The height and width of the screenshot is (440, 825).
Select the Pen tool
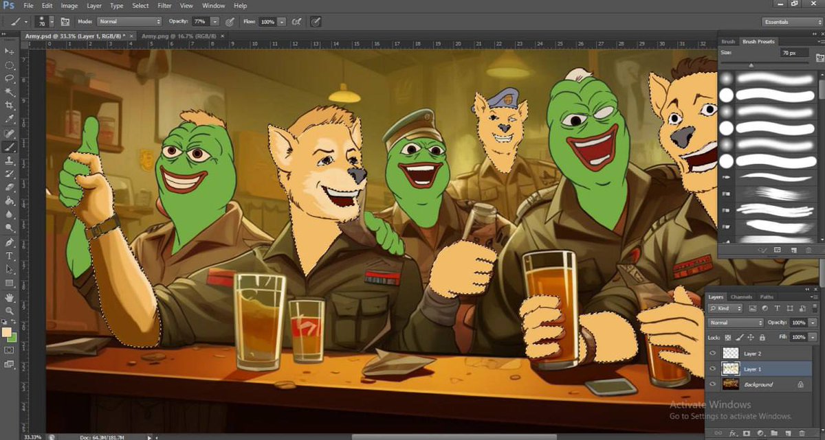(10, 242)
